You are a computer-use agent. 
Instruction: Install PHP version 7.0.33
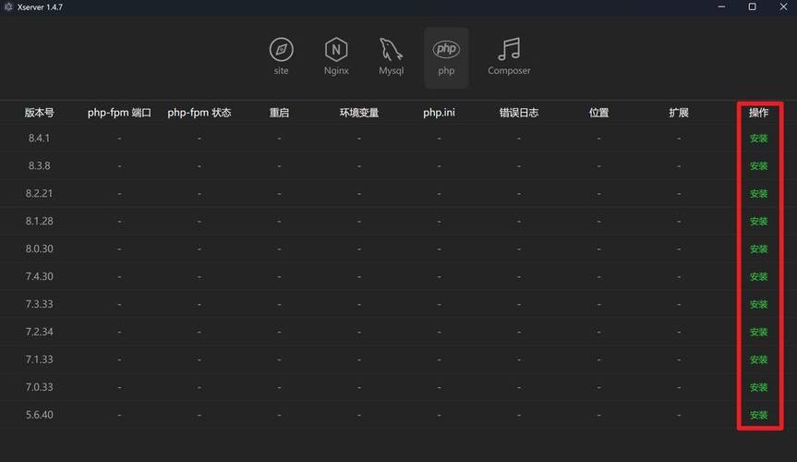[758, 387]
